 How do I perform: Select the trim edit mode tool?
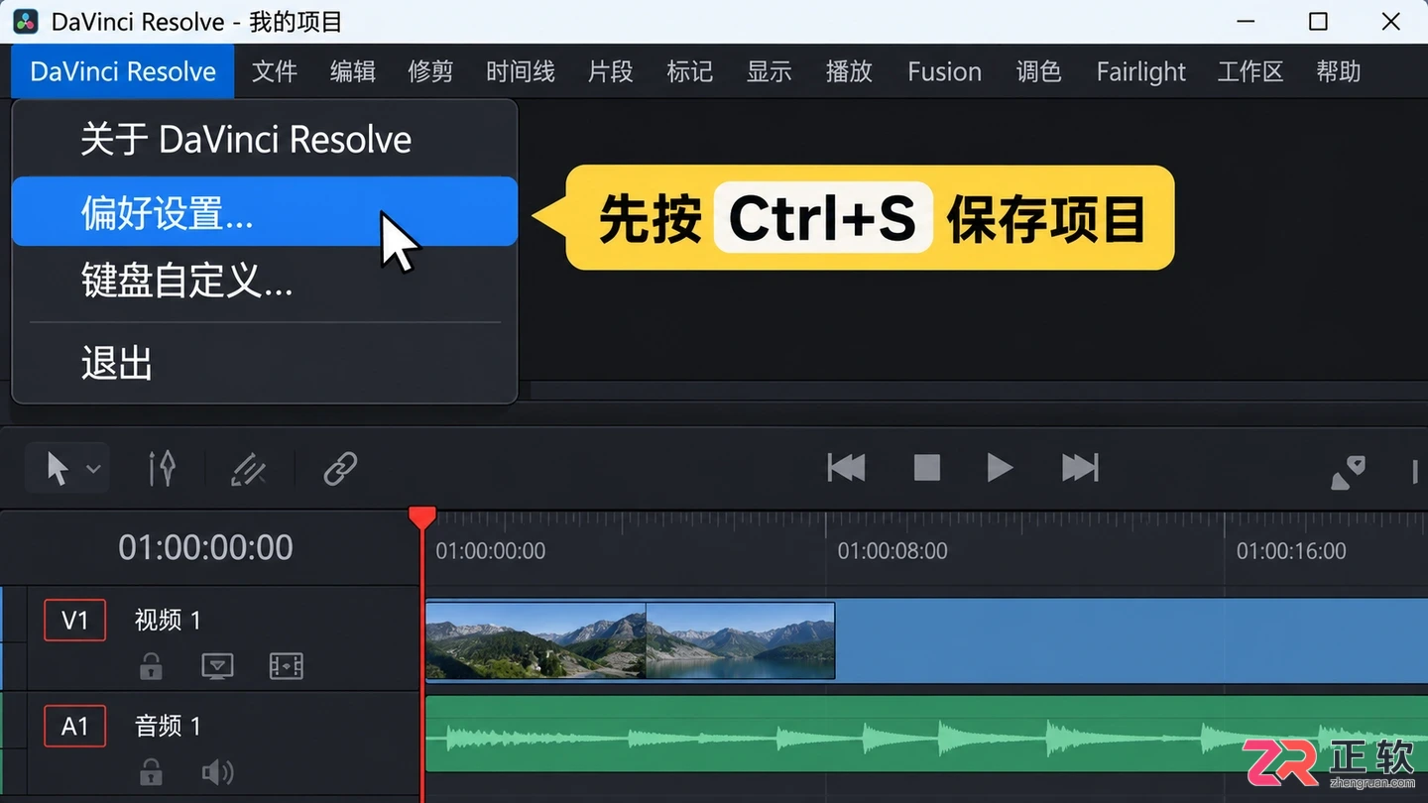163,468
